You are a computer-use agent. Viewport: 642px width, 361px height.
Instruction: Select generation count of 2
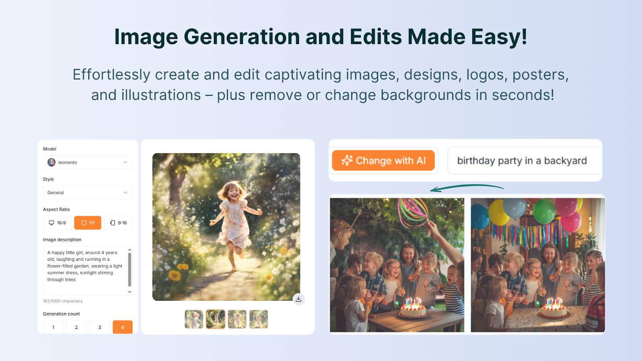pyautogui.click(x=76, y=327)
